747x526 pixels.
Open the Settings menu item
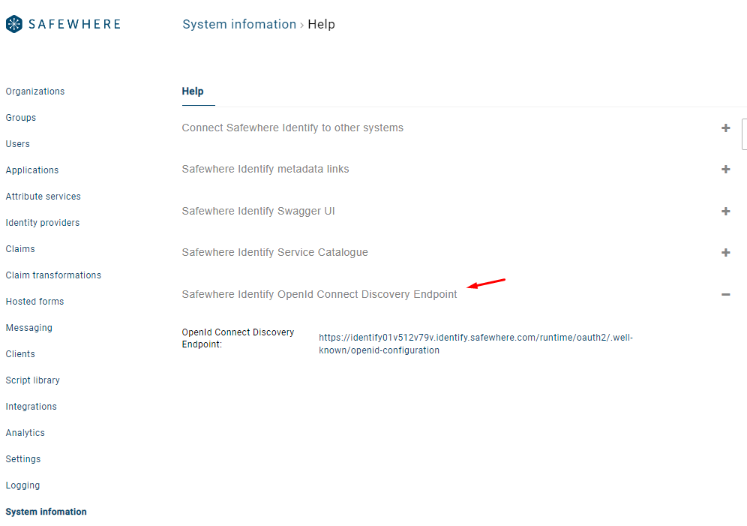(x=23, y=459)
